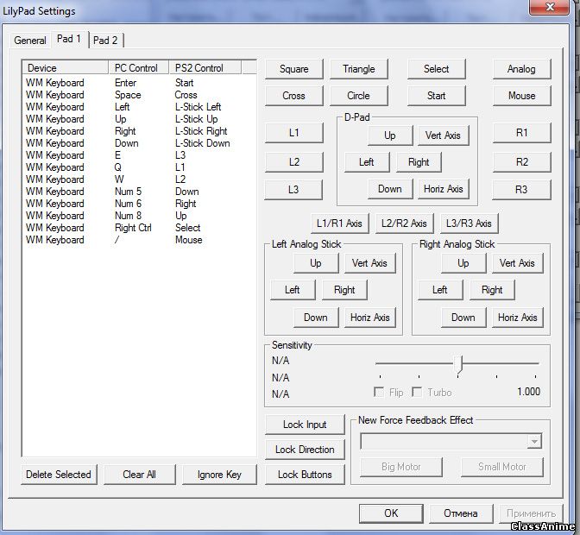
Task: Bind the D-Pad Up button
Action: (389, 135)
